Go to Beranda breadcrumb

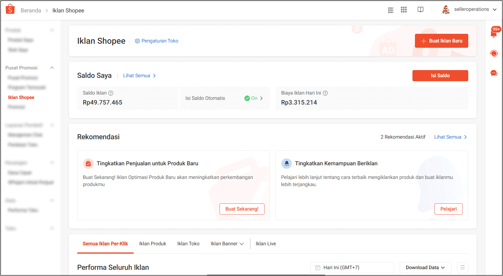(x=31, y=11)
